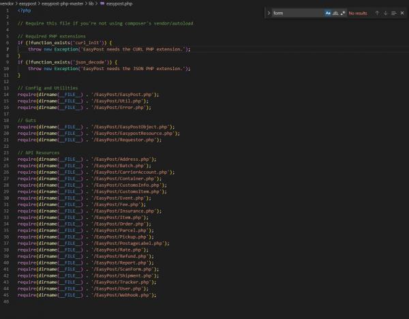Click the 'curl_init' string
The height and width of the screenshot is (319, 409).
pyautogui.click(x=87, y=43)
